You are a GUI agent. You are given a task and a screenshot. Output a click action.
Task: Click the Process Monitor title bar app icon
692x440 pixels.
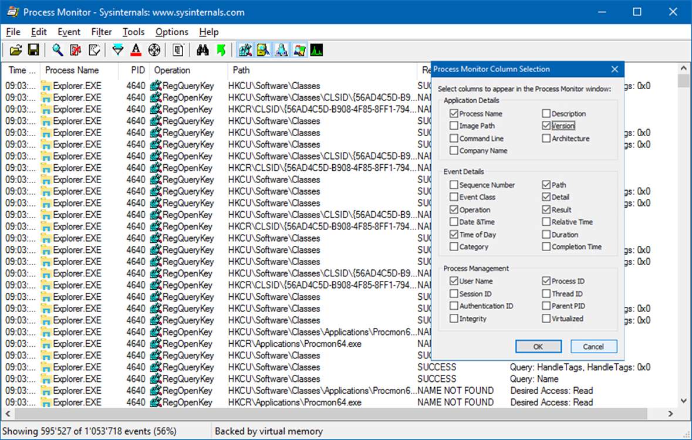pyautogui.click(x=12, y=12)
